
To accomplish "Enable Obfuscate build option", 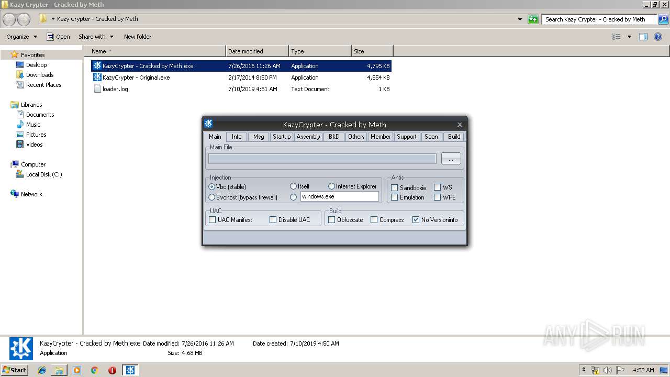I will 331,220.
